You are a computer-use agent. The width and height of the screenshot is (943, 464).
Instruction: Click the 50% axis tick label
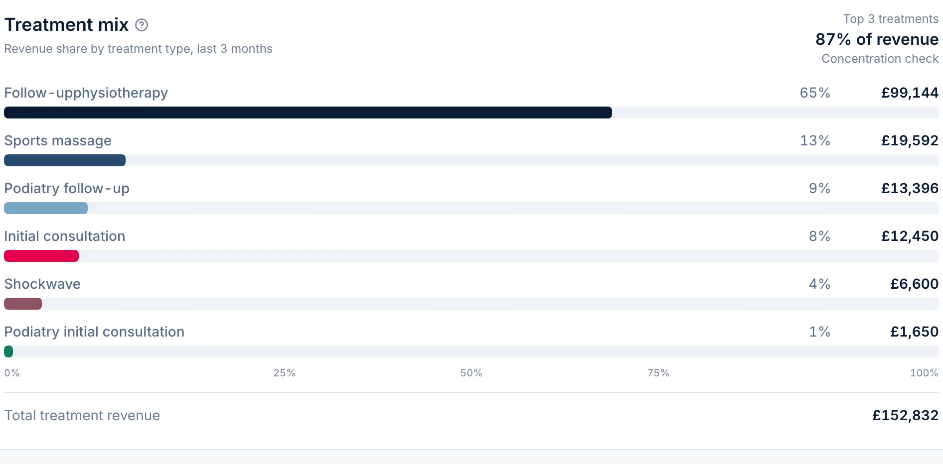click(471, 373)
